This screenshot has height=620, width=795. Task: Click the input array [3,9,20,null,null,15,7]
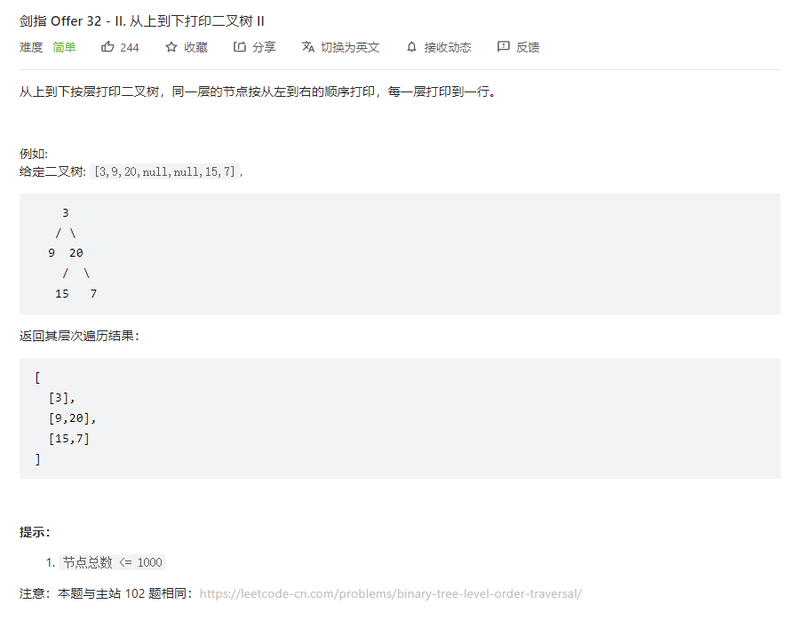click(165, 171)
